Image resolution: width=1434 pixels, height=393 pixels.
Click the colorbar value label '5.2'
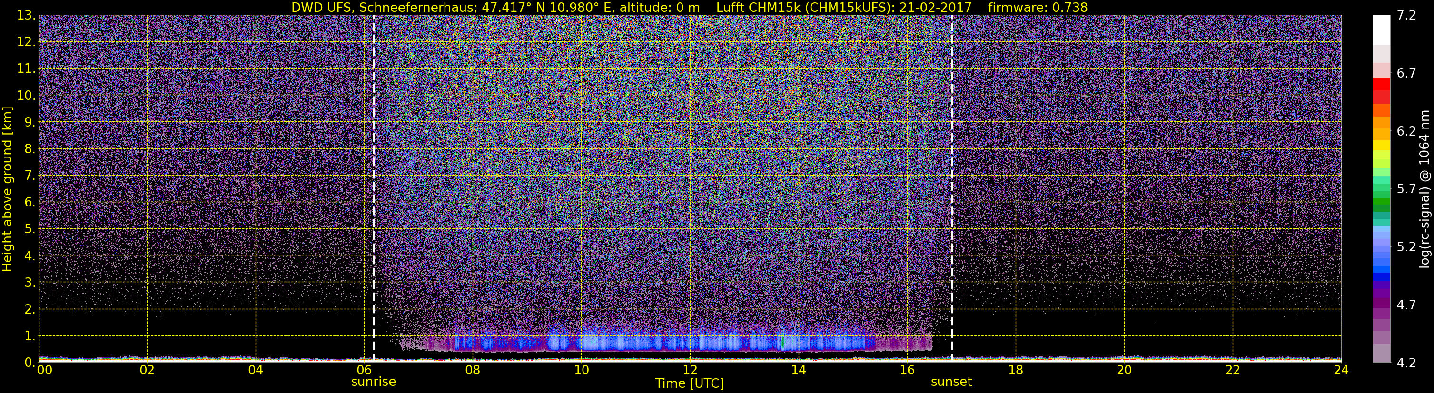[1406, 247]
